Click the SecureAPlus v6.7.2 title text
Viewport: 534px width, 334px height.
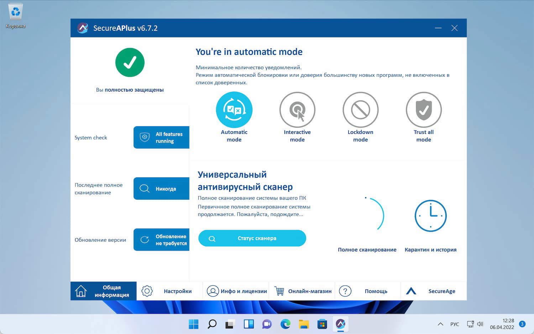point(125,28)
